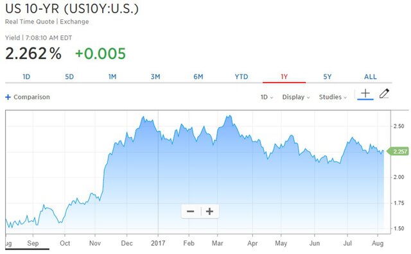The height and width of the screenshot is (254, 411).
Task: Show the YTD range
Action: (x=241, y=77)
